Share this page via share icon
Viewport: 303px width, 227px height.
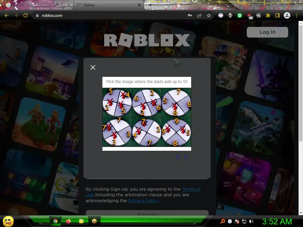(199, 15)
